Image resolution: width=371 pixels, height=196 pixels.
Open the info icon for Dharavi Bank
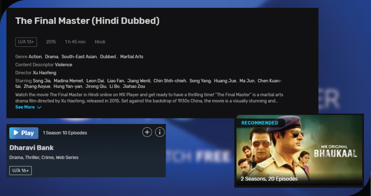point(160,132)
